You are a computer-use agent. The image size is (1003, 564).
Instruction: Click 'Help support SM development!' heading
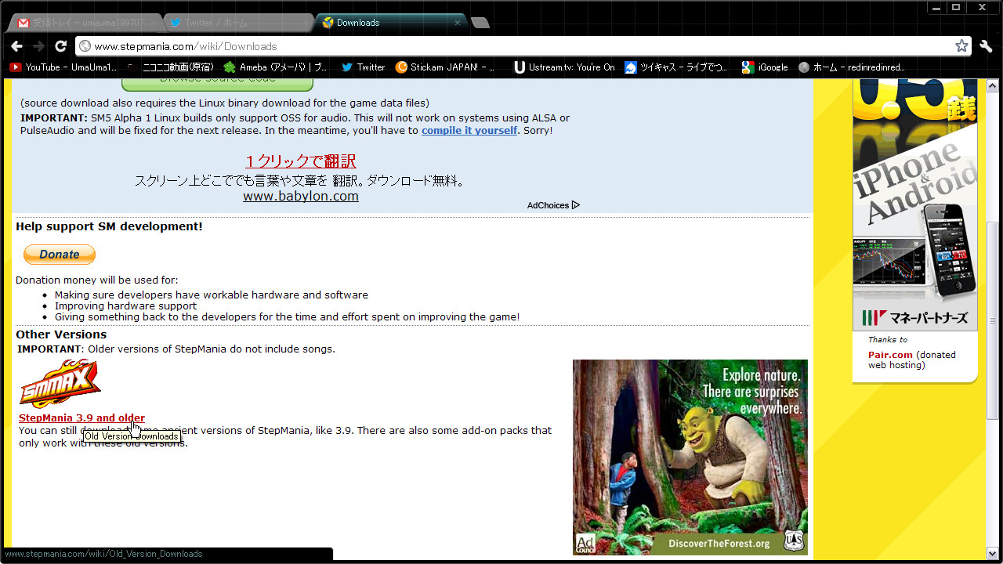pos(109,226)
